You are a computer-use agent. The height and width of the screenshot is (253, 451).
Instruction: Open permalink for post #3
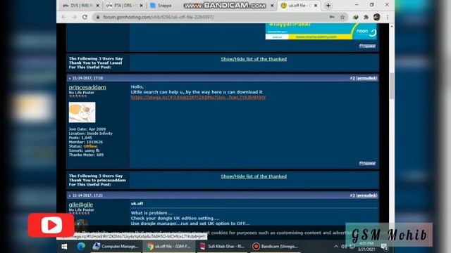click(x=366, y=195)
